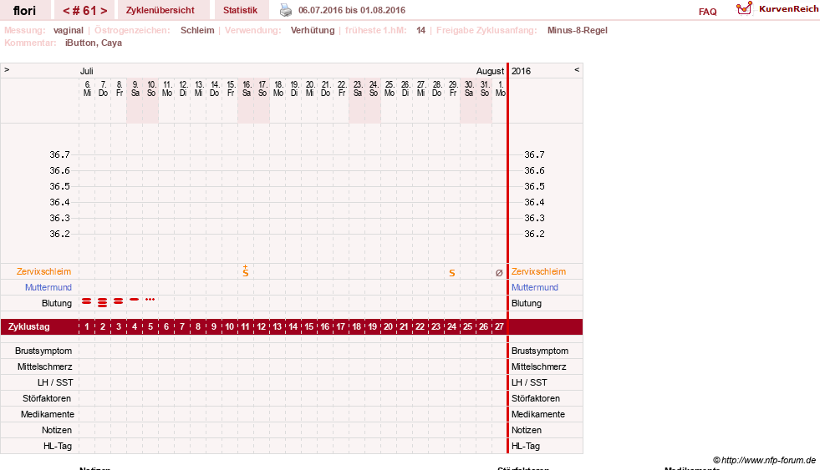Select cycle number # 61 navigator
Viewport: 820px width, 470px height.
(84, 11)
